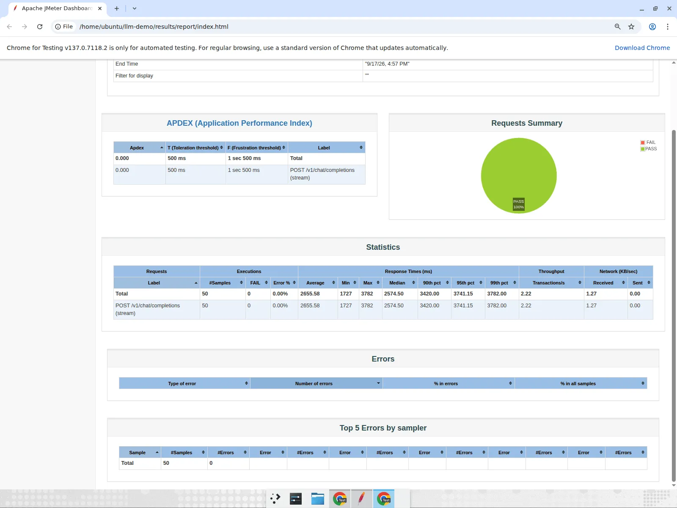
Task: Sort Statistics by Error % column
Action: tap(284, 282)
